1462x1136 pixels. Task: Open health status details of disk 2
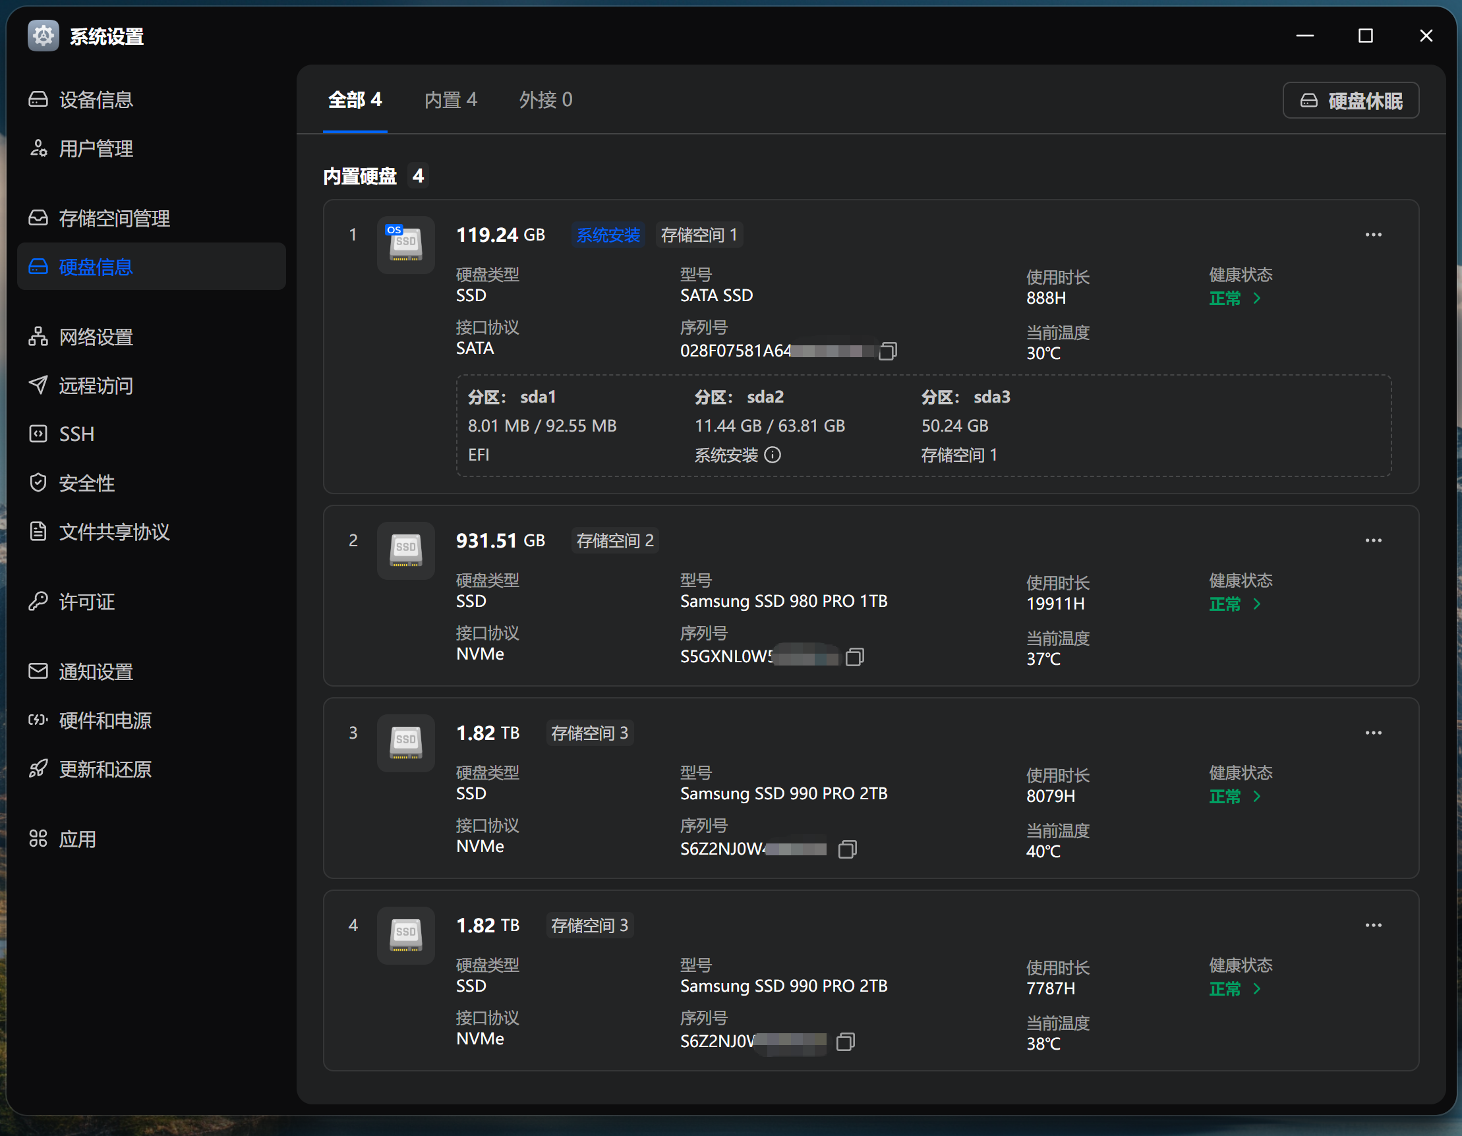point(1235,604)
